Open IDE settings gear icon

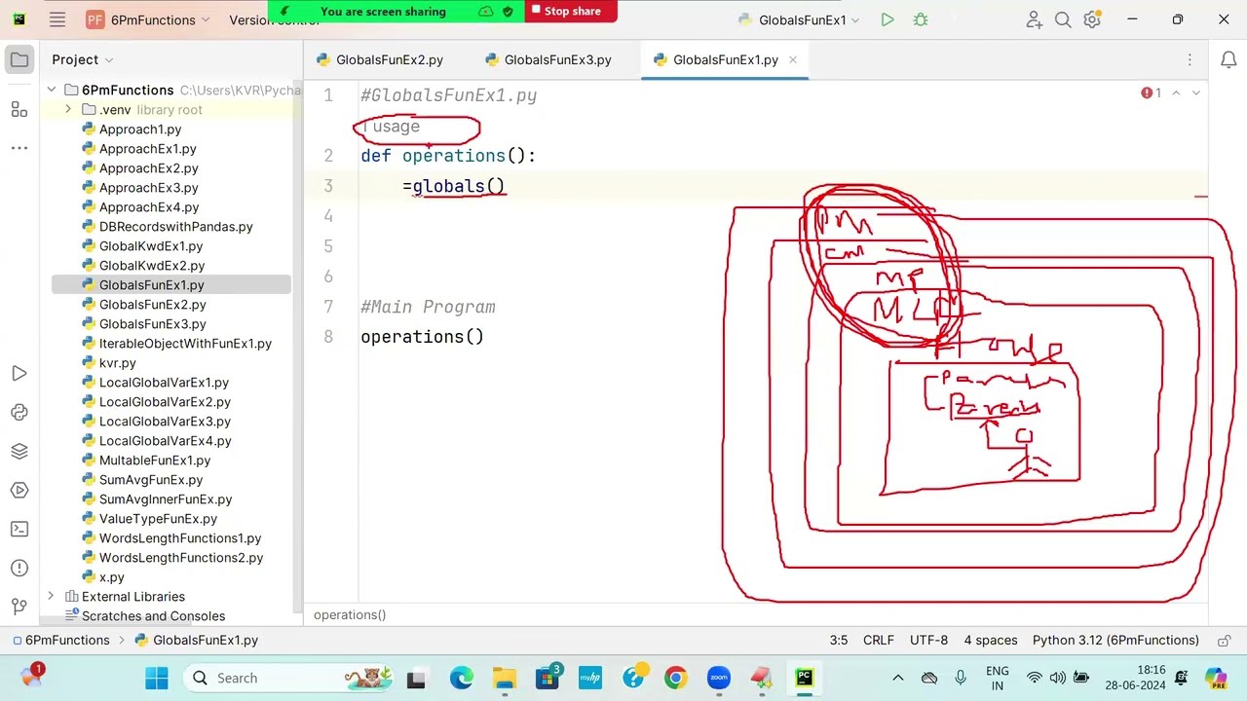1092,19
